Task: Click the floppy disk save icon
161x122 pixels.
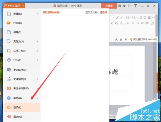Action: coord(9,32)
